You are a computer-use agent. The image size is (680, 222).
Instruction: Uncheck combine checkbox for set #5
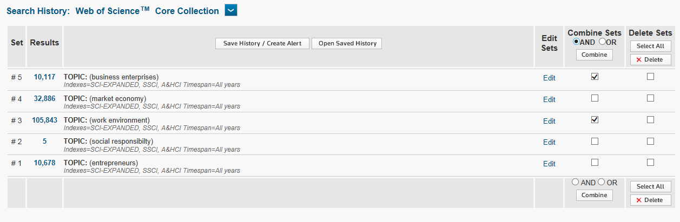[595, 77]
